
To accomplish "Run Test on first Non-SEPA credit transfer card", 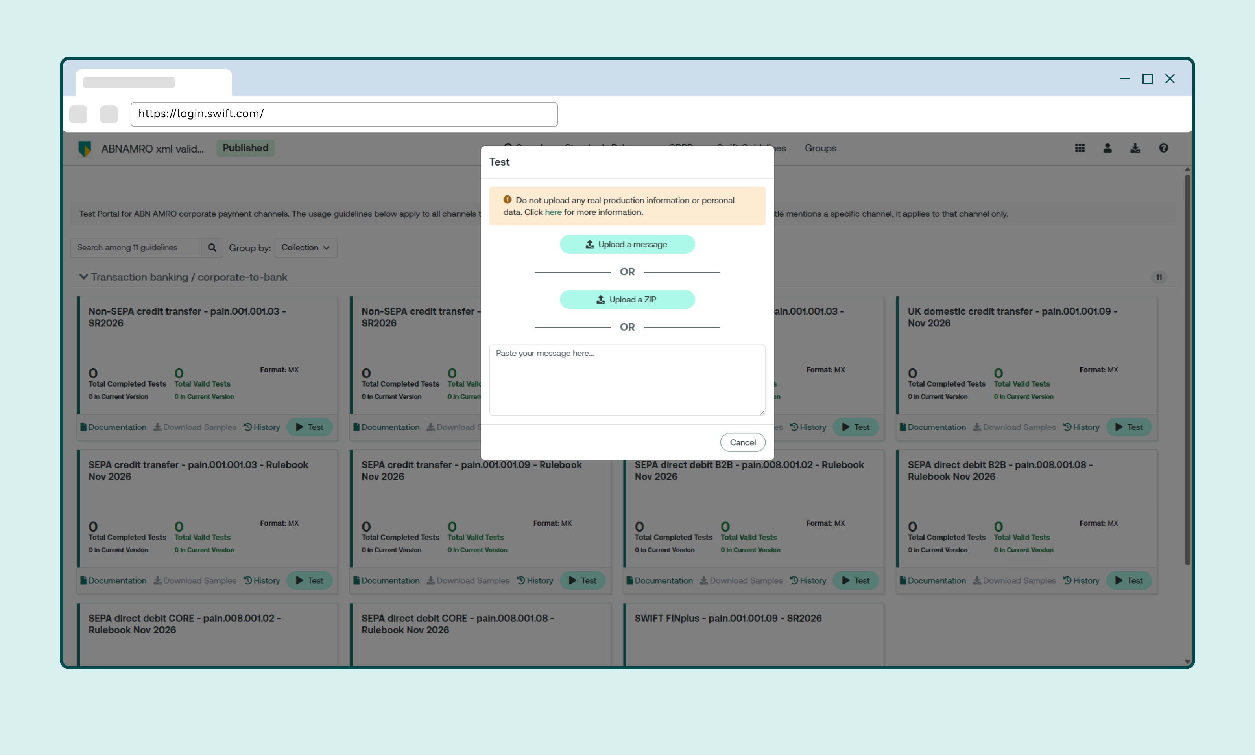I will pyautogui.click(x=310, y=427).
